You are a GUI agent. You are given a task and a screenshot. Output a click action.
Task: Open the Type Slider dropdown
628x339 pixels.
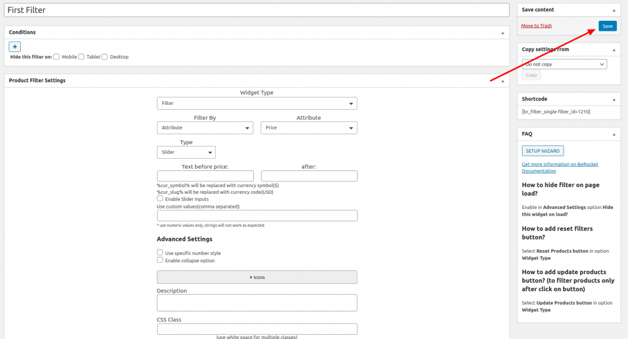point(186,152)
